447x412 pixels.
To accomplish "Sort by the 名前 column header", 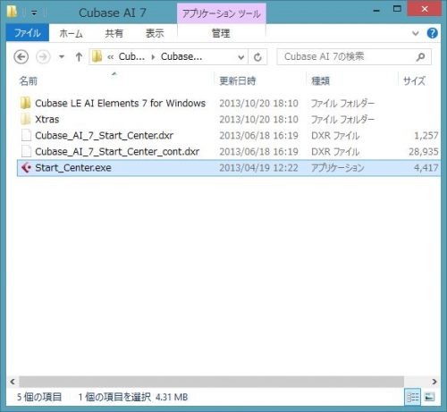I will [28, 80].
